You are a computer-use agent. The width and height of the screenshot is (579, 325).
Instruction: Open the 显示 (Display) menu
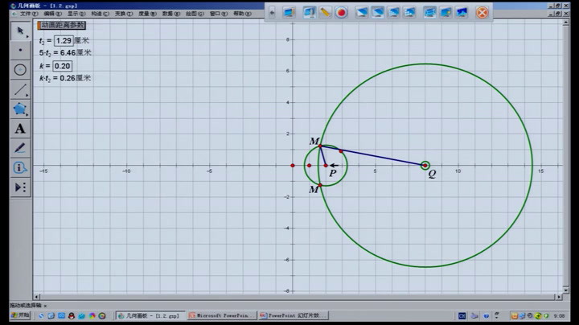pyautogui.click(x=76, y=14)
